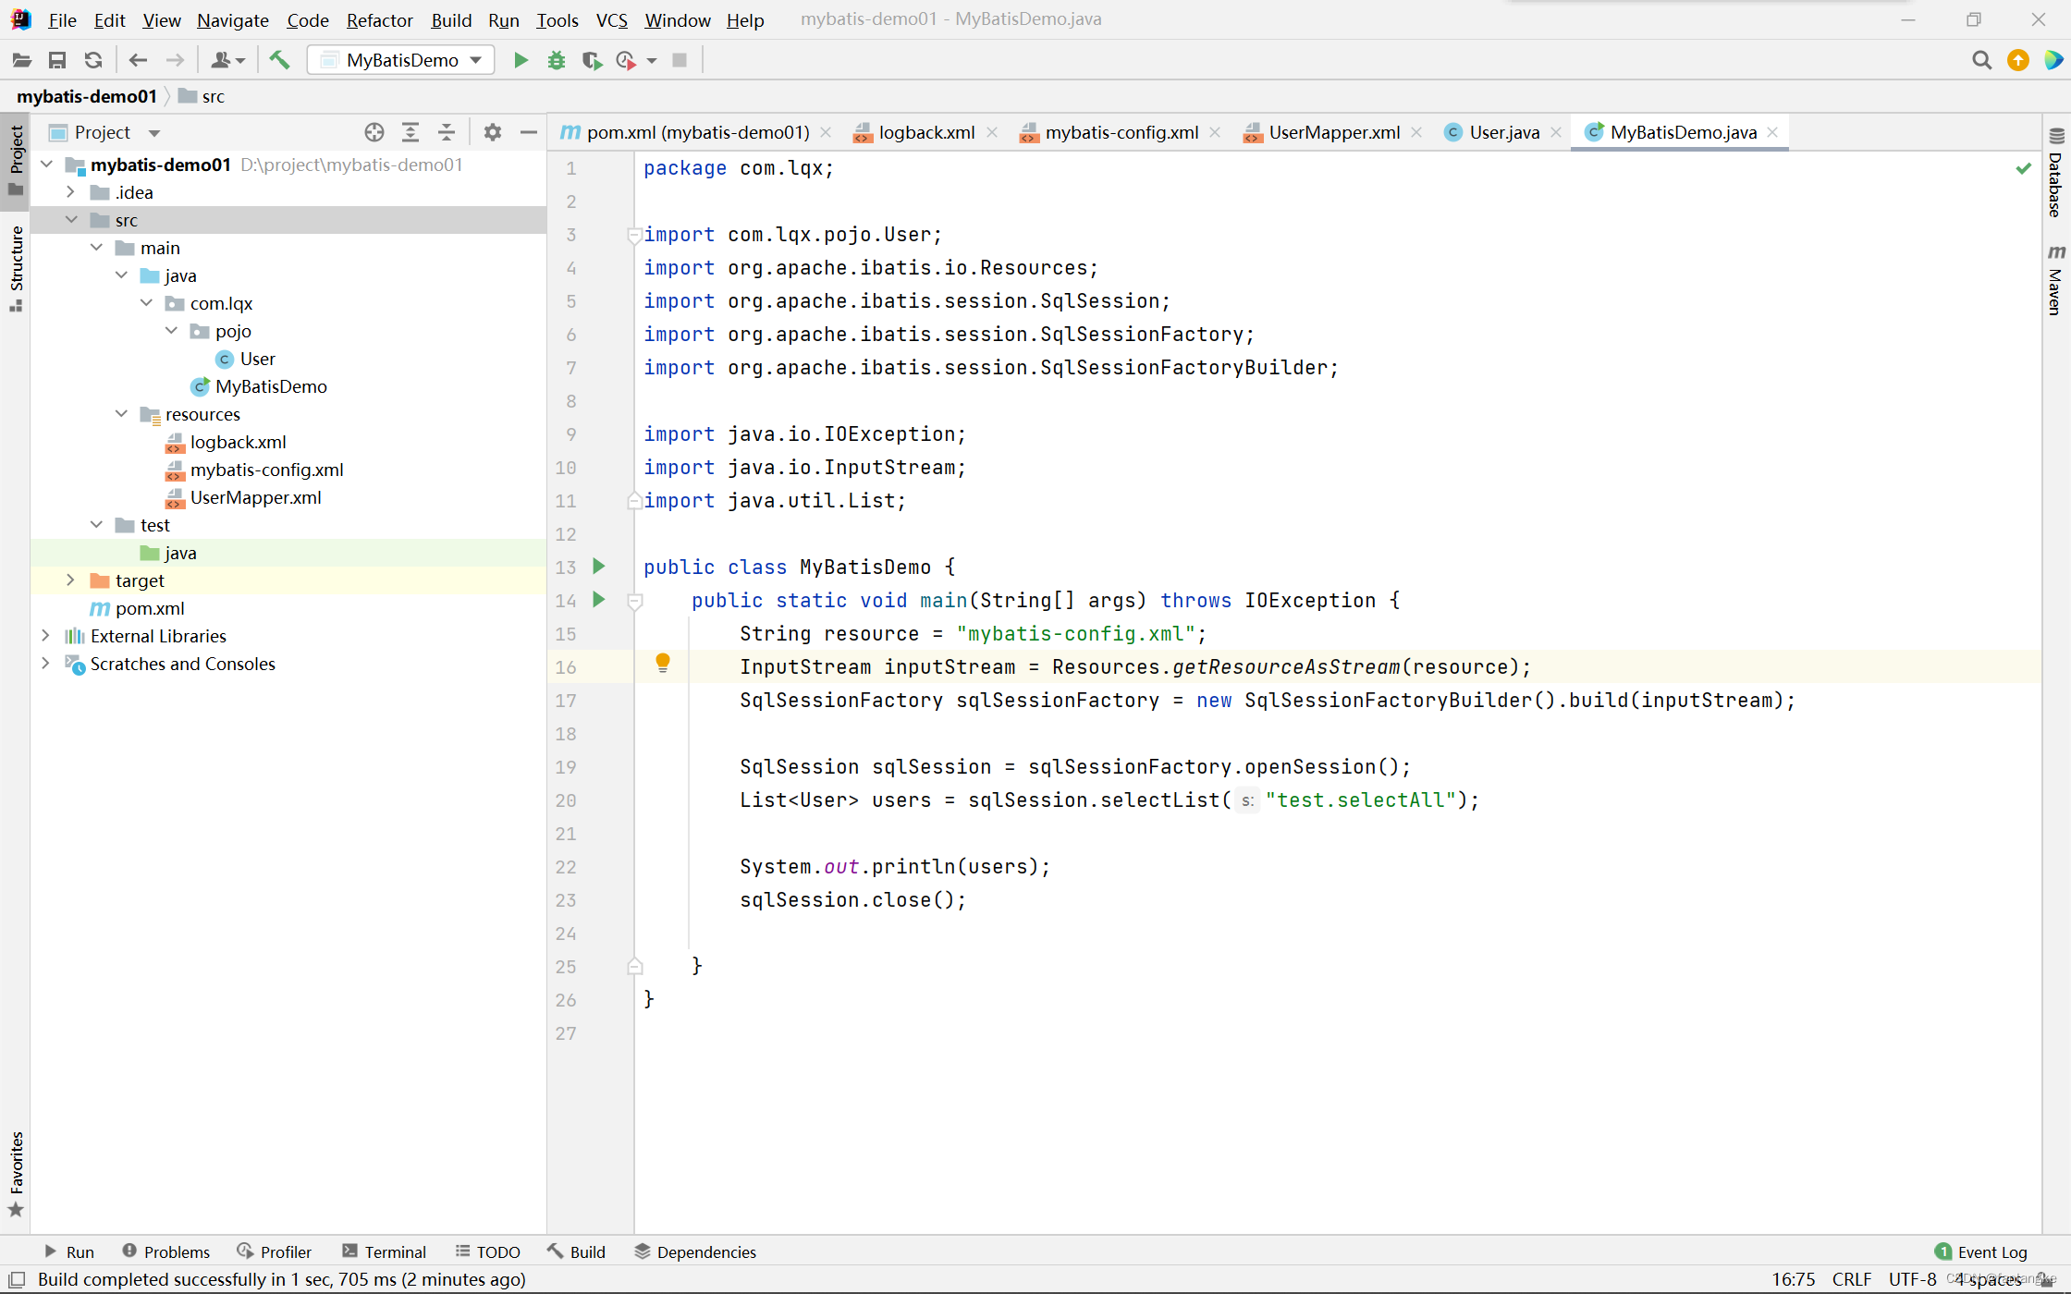
Task: Build project with the hammer icon
Action: pyautogui.click(x=279, y=60)
